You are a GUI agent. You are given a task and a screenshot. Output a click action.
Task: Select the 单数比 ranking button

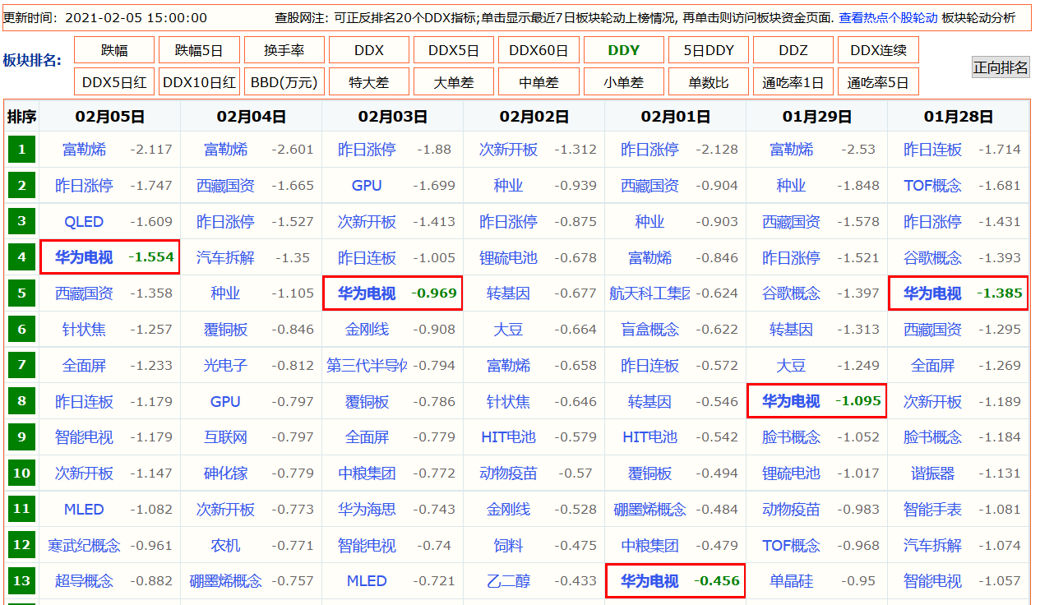pos(708,82)
